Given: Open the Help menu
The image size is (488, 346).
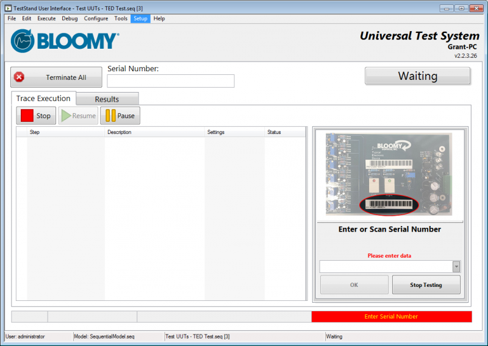Looking at the screenshot, I should (159, 19).
